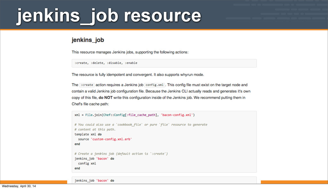Click the orange bar at bottom right
This screenshot has width=328, height=189.
tap(294, 182)
